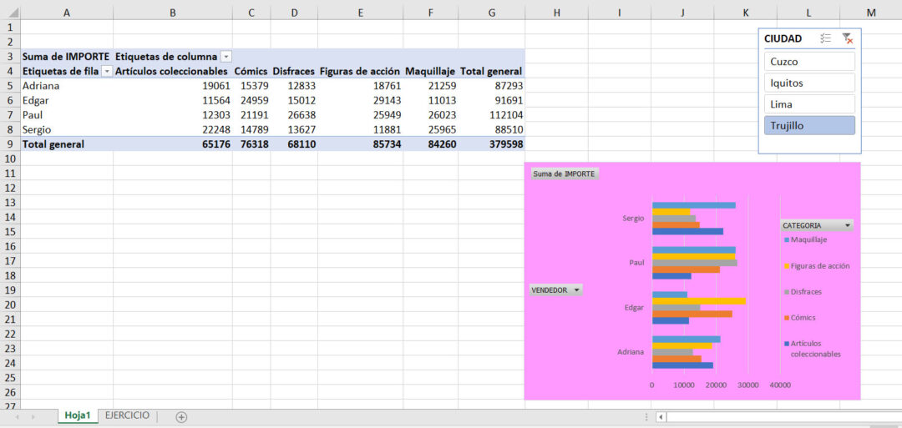902x428 pixels.
Task: Select total value 85734
Action: 360,144
